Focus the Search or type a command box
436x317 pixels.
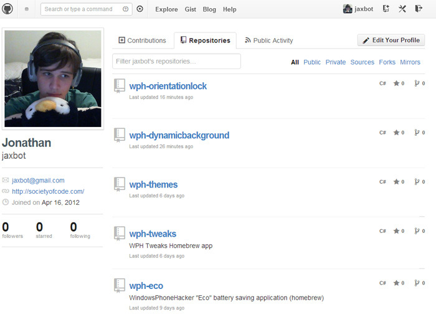pyautogui.click(x=86, y=9)
